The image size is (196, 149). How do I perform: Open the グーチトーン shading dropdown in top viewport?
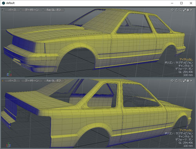(32, 10)
